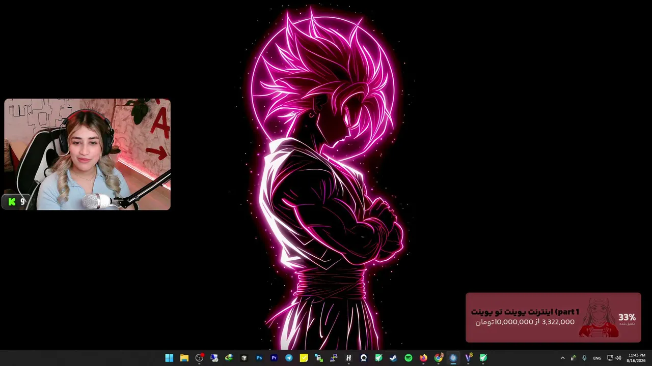Screen dimensions: 652x366
Task: Click the masked girl avatar in goal widget
Action: [x=599, y=318]
